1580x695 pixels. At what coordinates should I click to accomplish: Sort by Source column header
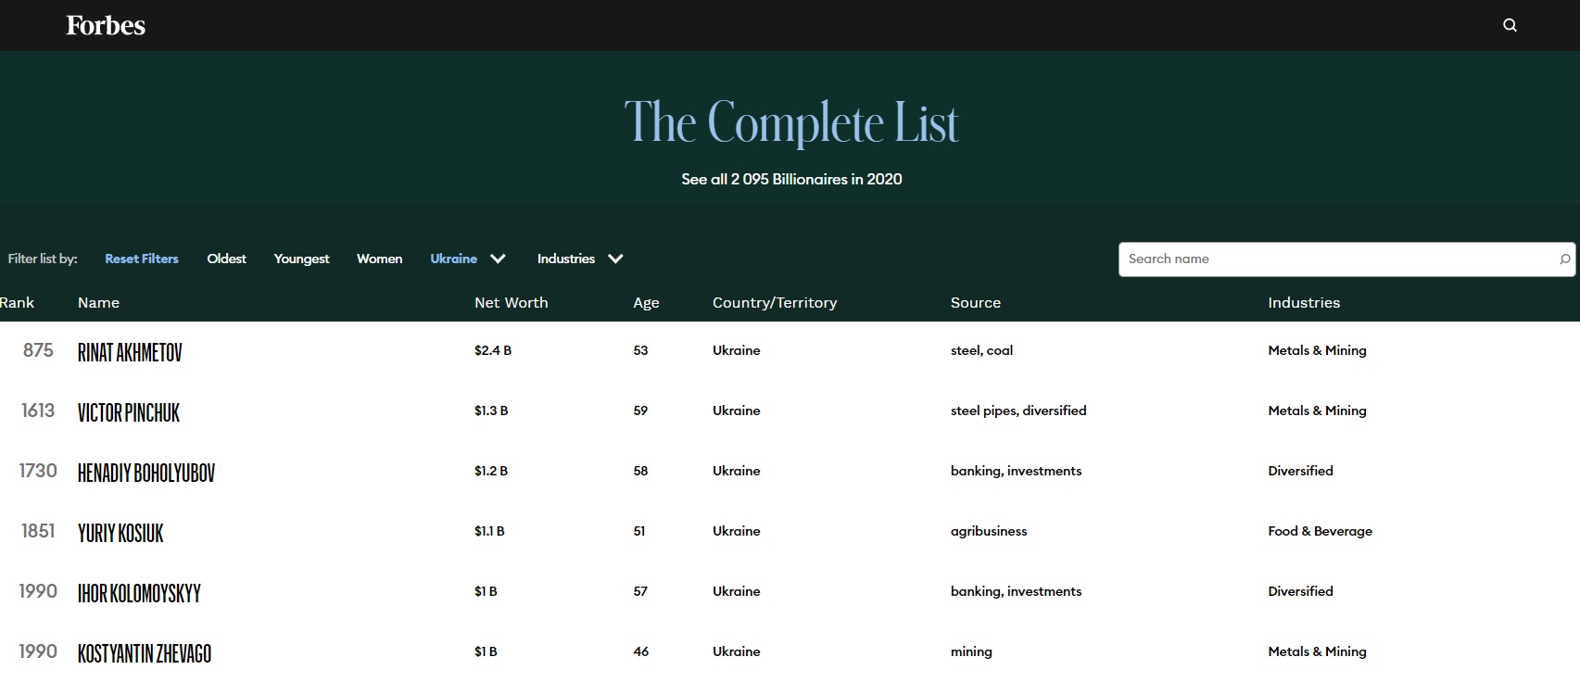pyautogui.click(x=976, y=302)
